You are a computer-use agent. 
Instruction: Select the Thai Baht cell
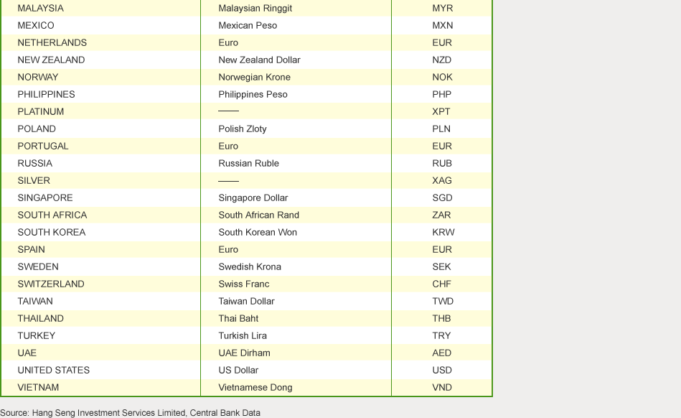[x=238, y=318]
